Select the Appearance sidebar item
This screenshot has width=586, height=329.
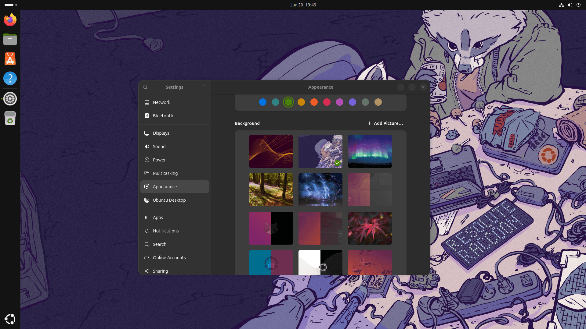(x=175, y=187)
